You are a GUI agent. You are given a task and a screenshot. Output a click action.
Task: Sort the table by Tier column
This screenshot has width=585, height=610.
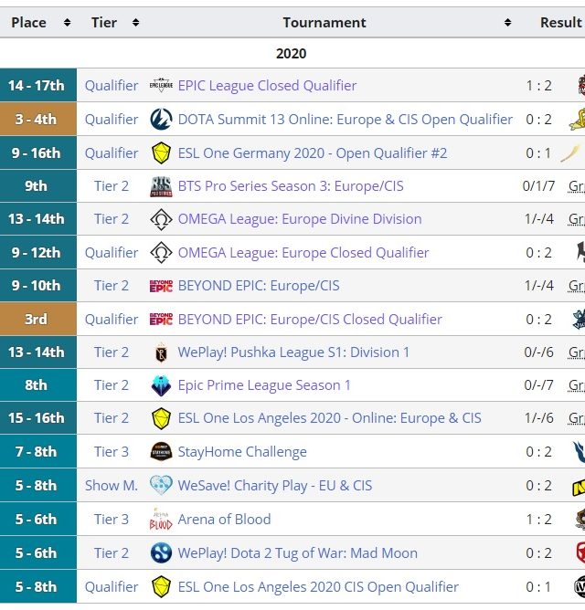(135, 23)
